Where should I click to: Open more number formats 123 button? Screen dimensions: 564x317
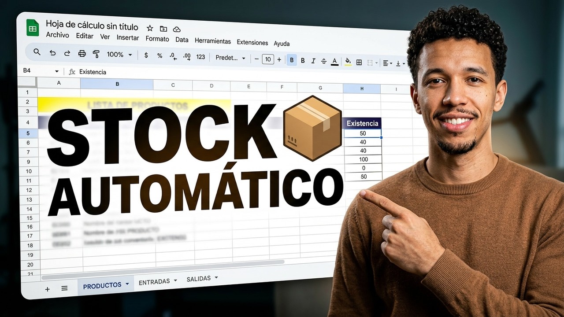tap(201, 57)
